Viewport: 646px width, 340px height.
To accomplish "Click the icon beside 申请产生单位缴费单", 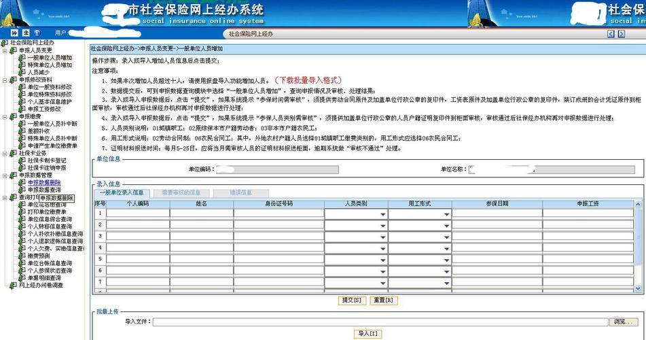I will pyautogui.click(x=22, y=146).
